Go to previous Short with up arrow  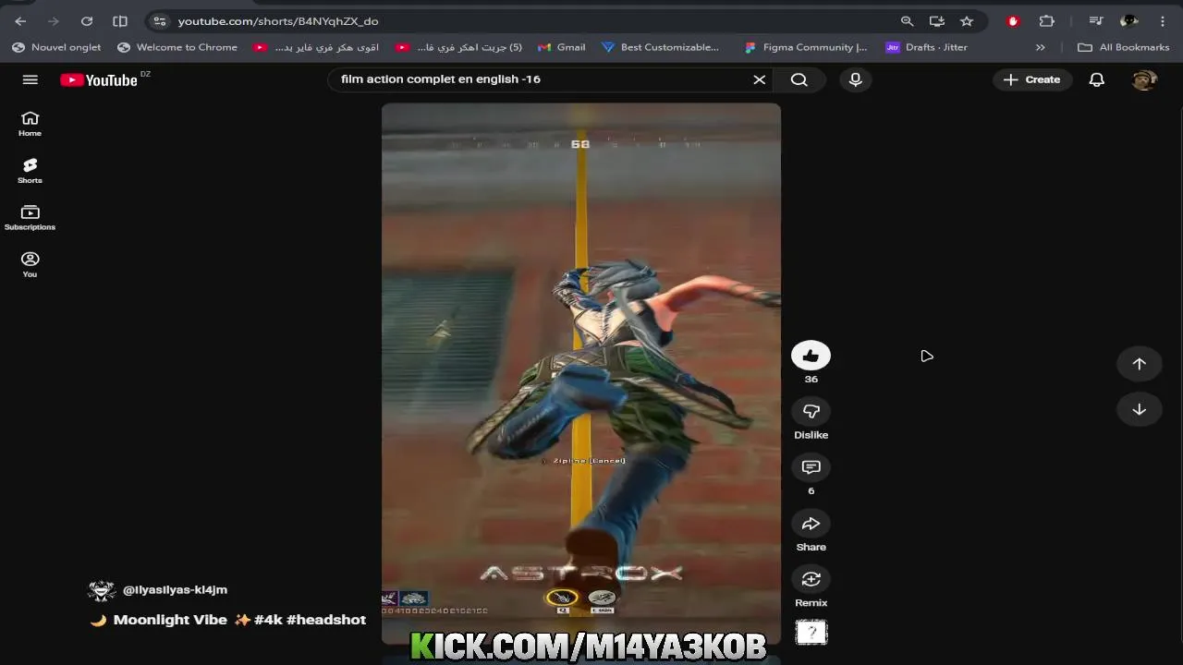click(x=1139, y=364)
